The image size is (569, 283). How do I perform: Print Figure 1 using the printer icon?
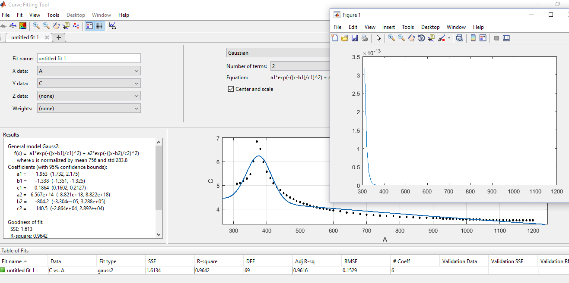pyautogui.click(x=365, y=38)
